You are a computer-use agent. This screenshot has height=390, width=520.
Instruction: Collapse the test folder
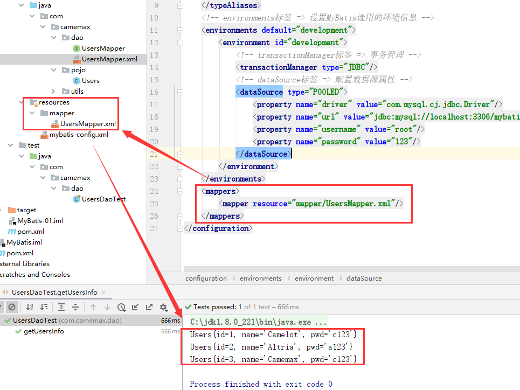pos(11,145)
